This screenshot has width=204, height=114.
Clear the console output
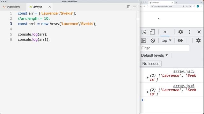click(153, 41)
